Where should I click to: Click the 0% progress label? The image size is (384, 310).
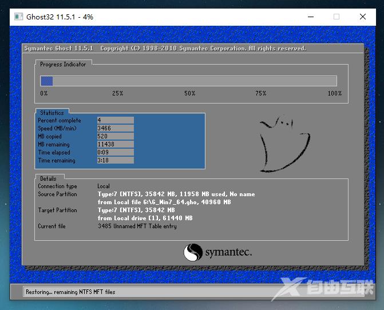point(44,93)
